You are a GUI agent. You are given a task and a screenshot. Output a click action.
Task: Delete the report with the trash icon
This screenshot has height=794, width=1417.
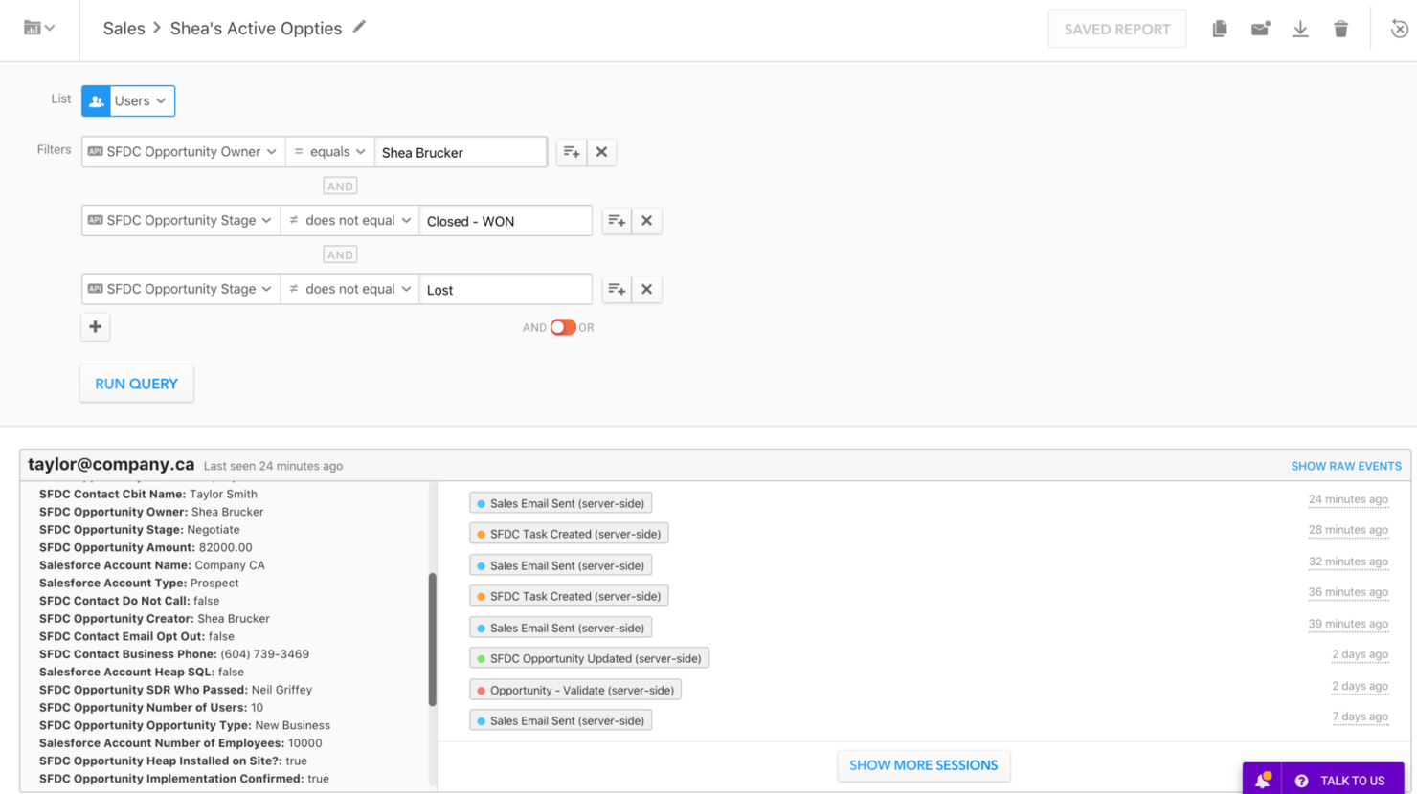pyautogui.click(x=1340, y=29)
